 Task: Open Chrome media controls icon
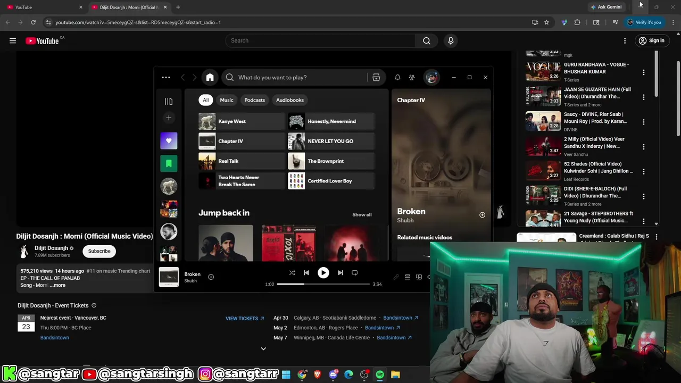click(616, 22)
